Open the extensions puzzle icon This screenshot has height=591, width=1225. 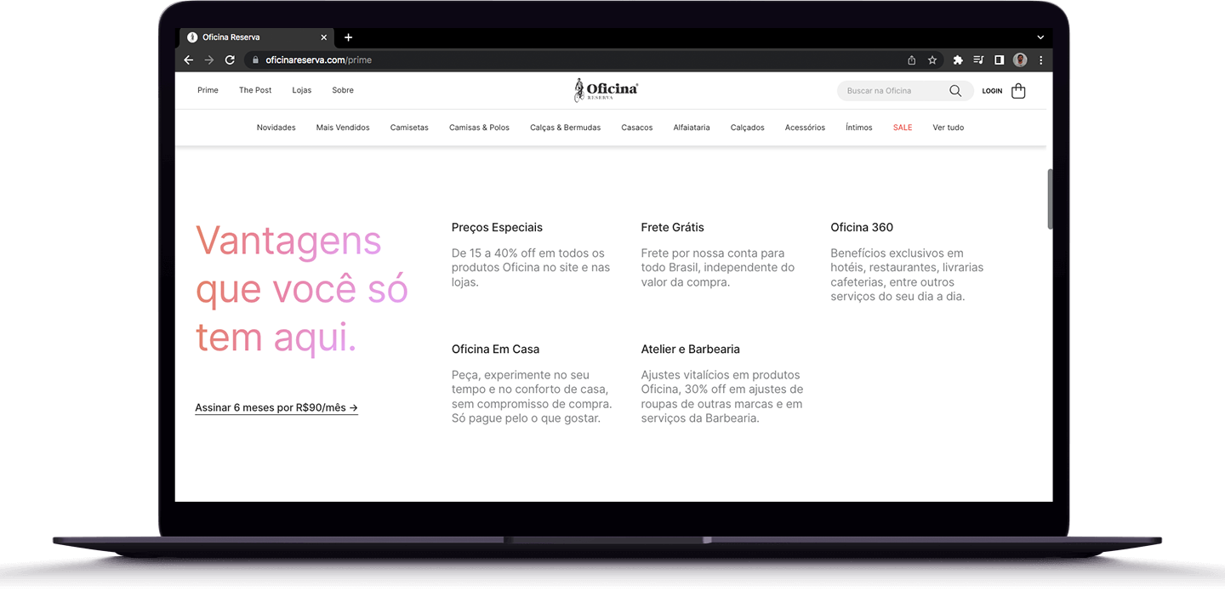coord(958,60)
